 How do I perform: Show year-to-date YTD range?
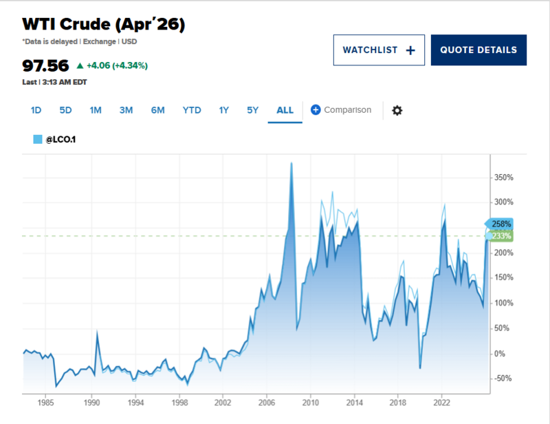tap(192, 110)
